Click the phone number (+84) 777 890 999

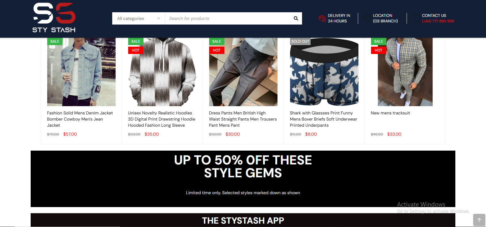click(x=438, y=21)
